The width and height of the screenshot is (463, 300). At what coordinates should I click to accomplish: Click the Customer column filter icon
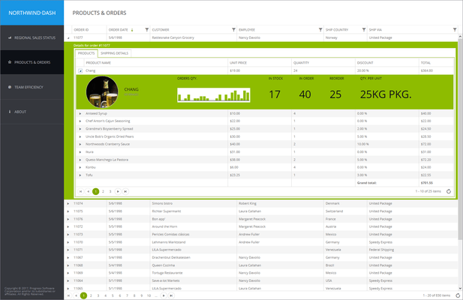[233, 30]
